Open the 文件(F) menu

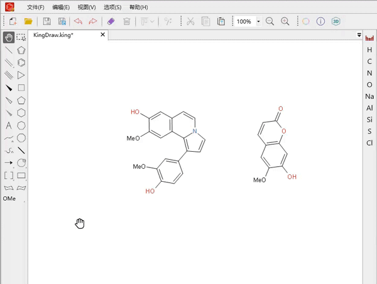35,8
